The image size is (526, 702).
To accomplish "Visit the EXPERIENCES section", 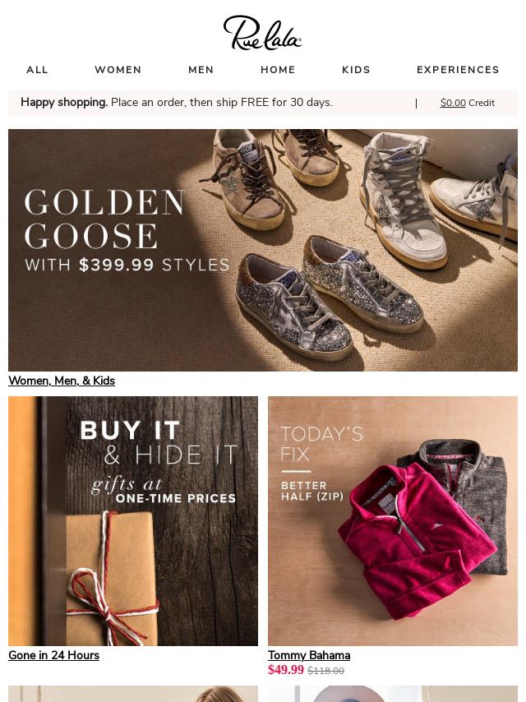I will click(x=458, y=70).
